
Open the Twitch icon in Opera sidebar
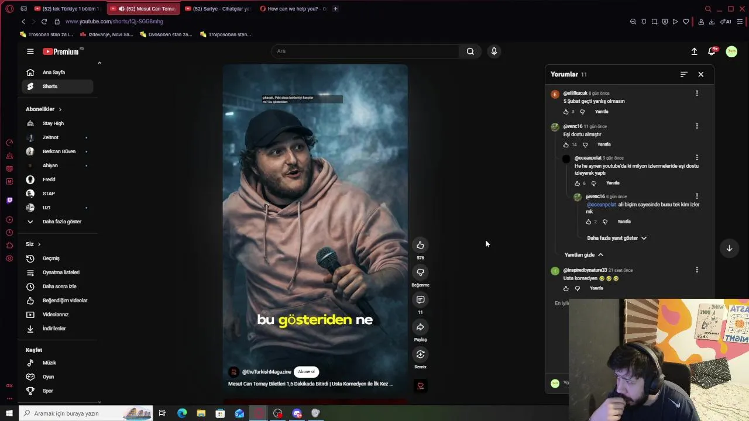click(9, 201)
